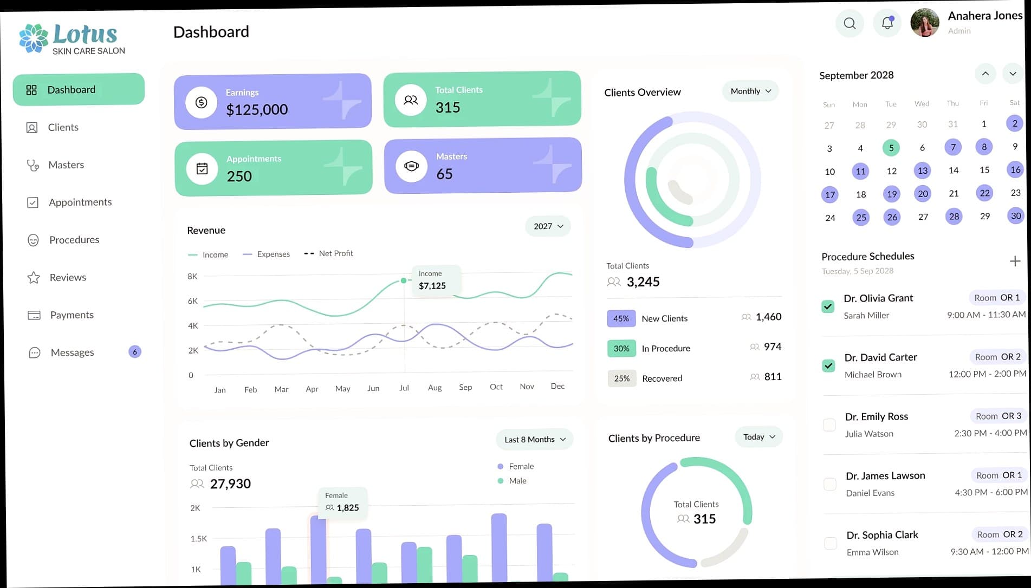Open the 2027 year dropdown for Revenue
The height and width of the screenshot is (588, 1031).
[x=548, y=226]
